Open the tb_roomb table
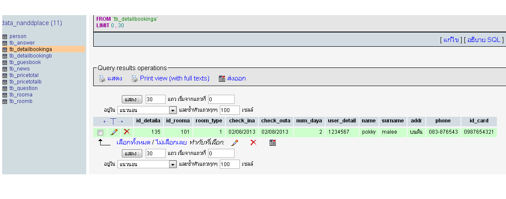This screenshot has height=199, width=506. 21,101
